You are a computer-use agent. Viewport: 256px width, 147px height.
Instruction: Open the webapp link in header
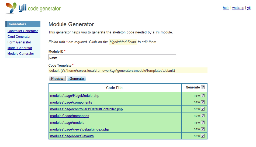[237, 8]
